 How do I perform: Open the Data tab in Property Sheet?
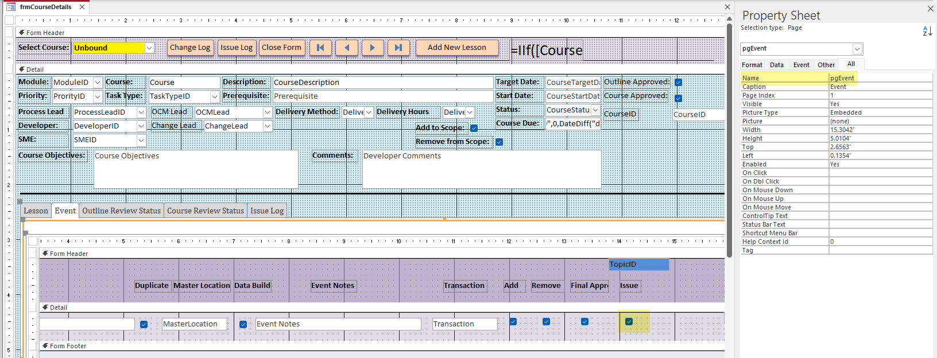point(777,65)
